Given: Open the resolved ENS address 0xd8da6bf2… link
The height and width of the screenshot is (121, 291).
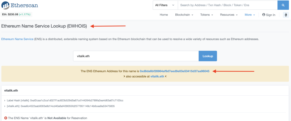Looking at the screenshot, I should [x=175, y=71].
